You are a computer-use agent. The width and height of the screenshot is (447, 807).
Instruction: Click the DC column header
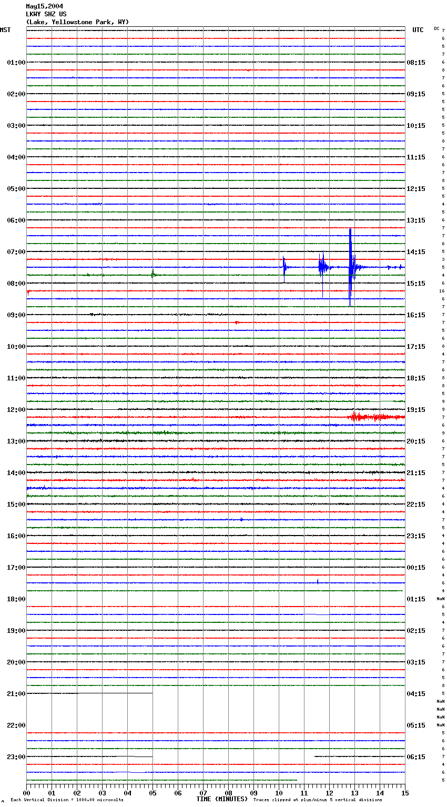[x=436, y=28]
